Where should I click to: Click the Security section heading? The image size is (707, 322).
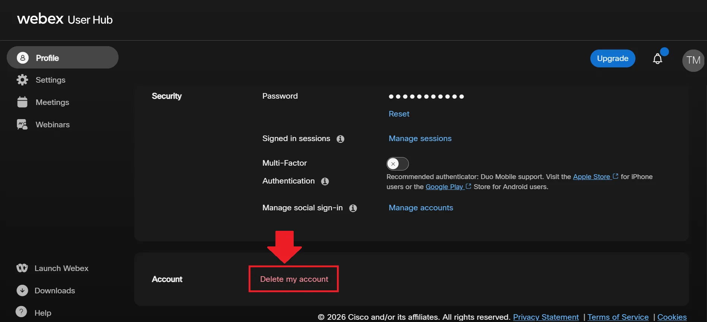[167, 96]
